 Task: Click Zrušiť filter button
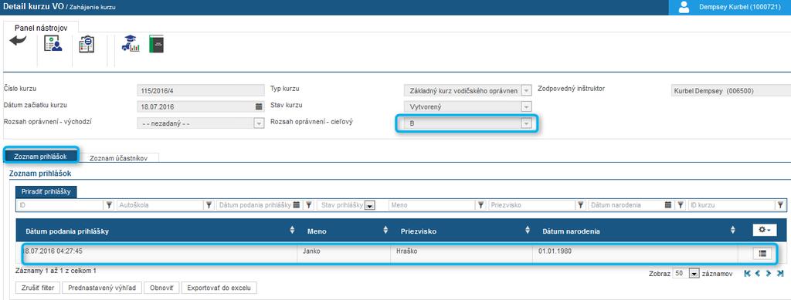tap(39, 288)
